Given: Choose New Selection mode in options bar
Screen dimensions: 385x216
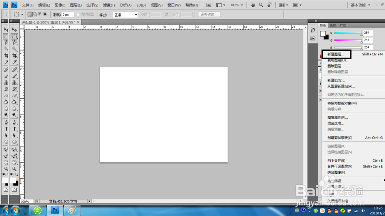Looking at the screenshot, I should [30, 15].
